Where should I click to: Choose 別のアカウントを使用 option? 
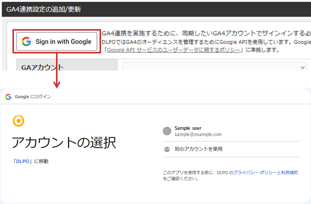(x=231, y=149)
